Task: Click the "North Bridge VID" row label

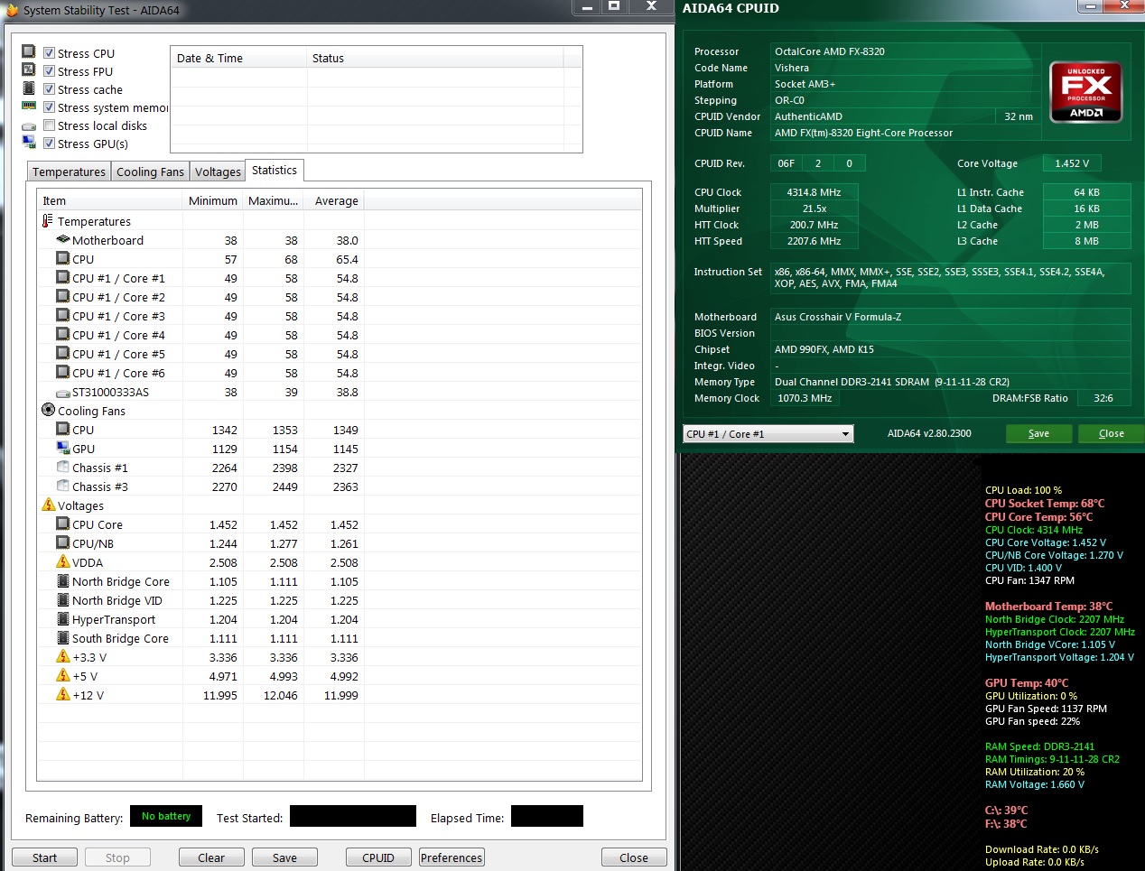Action: [117, 601]
